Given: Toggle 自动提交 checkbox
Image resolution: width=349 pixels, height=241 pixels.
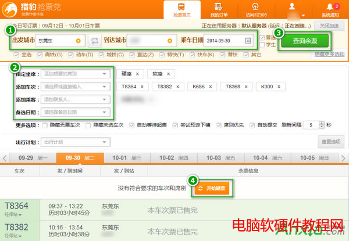Looking at the screenshot, I should (x=252, y=125).
